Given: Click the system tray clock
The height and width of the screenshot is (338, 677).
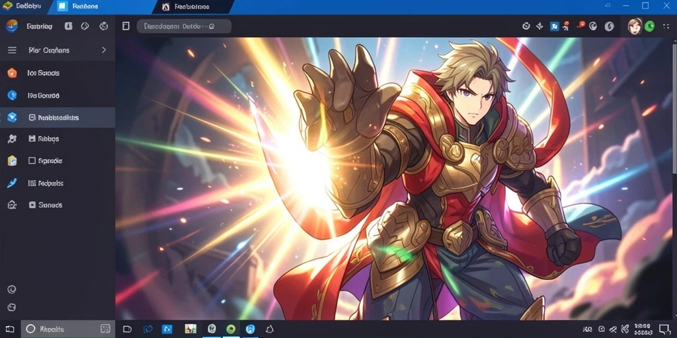Looking at the screenshot, I should [643, 329].
